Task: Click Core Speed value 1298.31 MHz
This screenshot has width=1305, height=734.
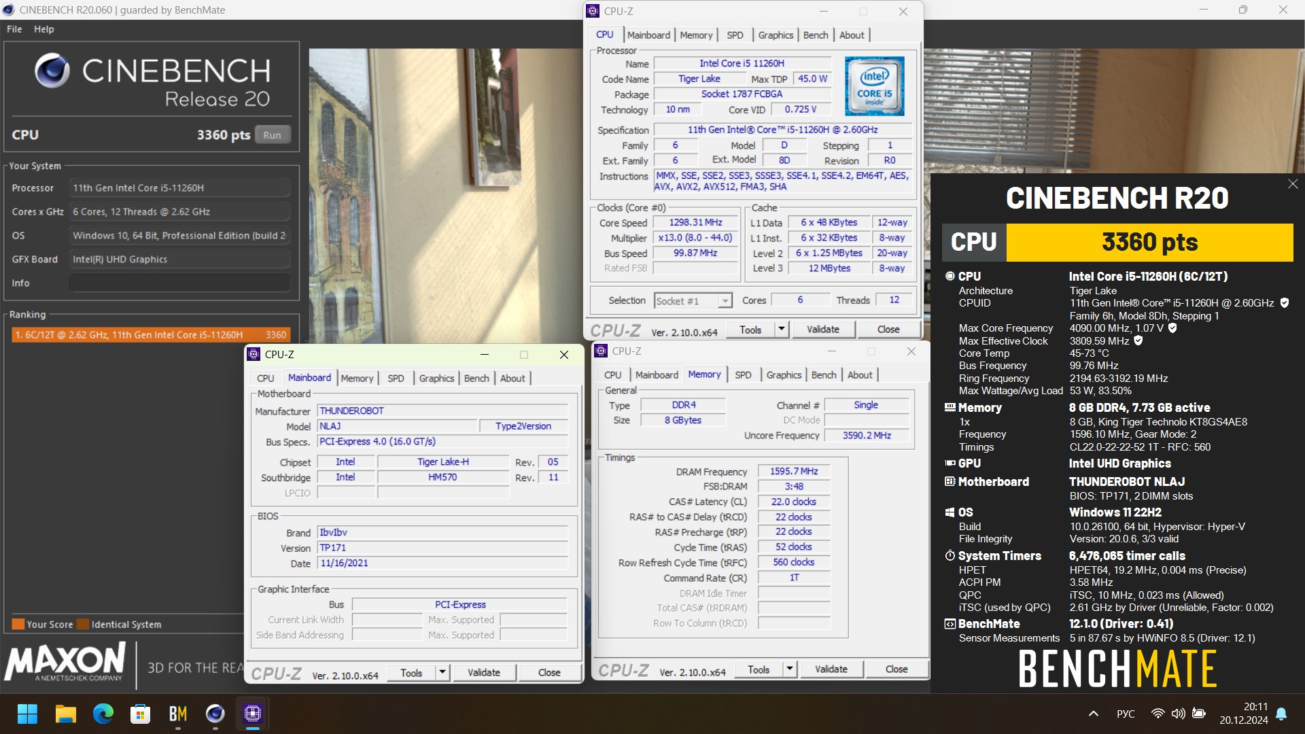Action: pyautogui.click(x=695, y=223)
